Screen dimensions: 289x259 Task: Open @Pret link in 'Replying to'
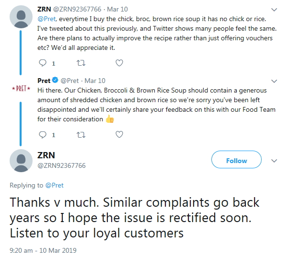coord(55,185)
